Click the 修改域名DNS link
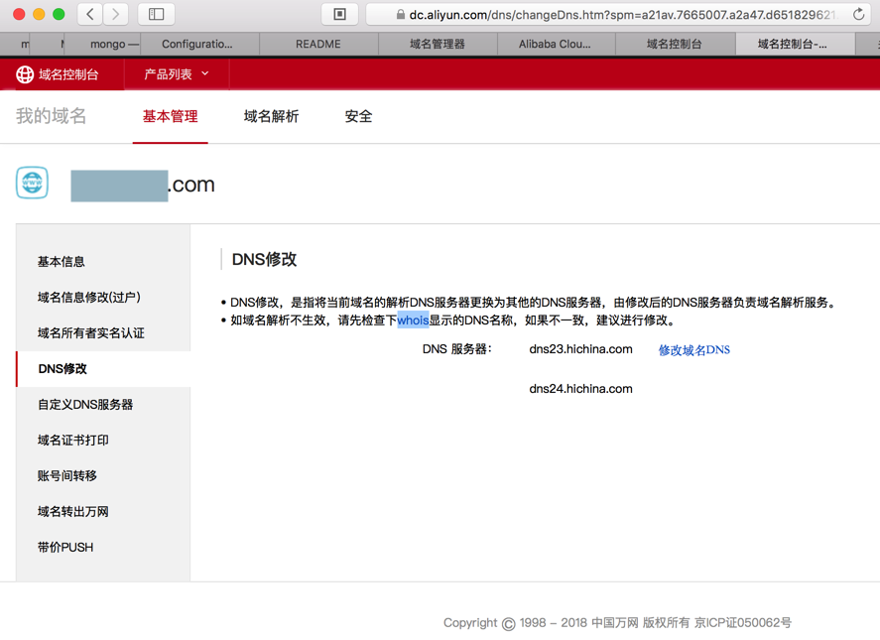 693,349
